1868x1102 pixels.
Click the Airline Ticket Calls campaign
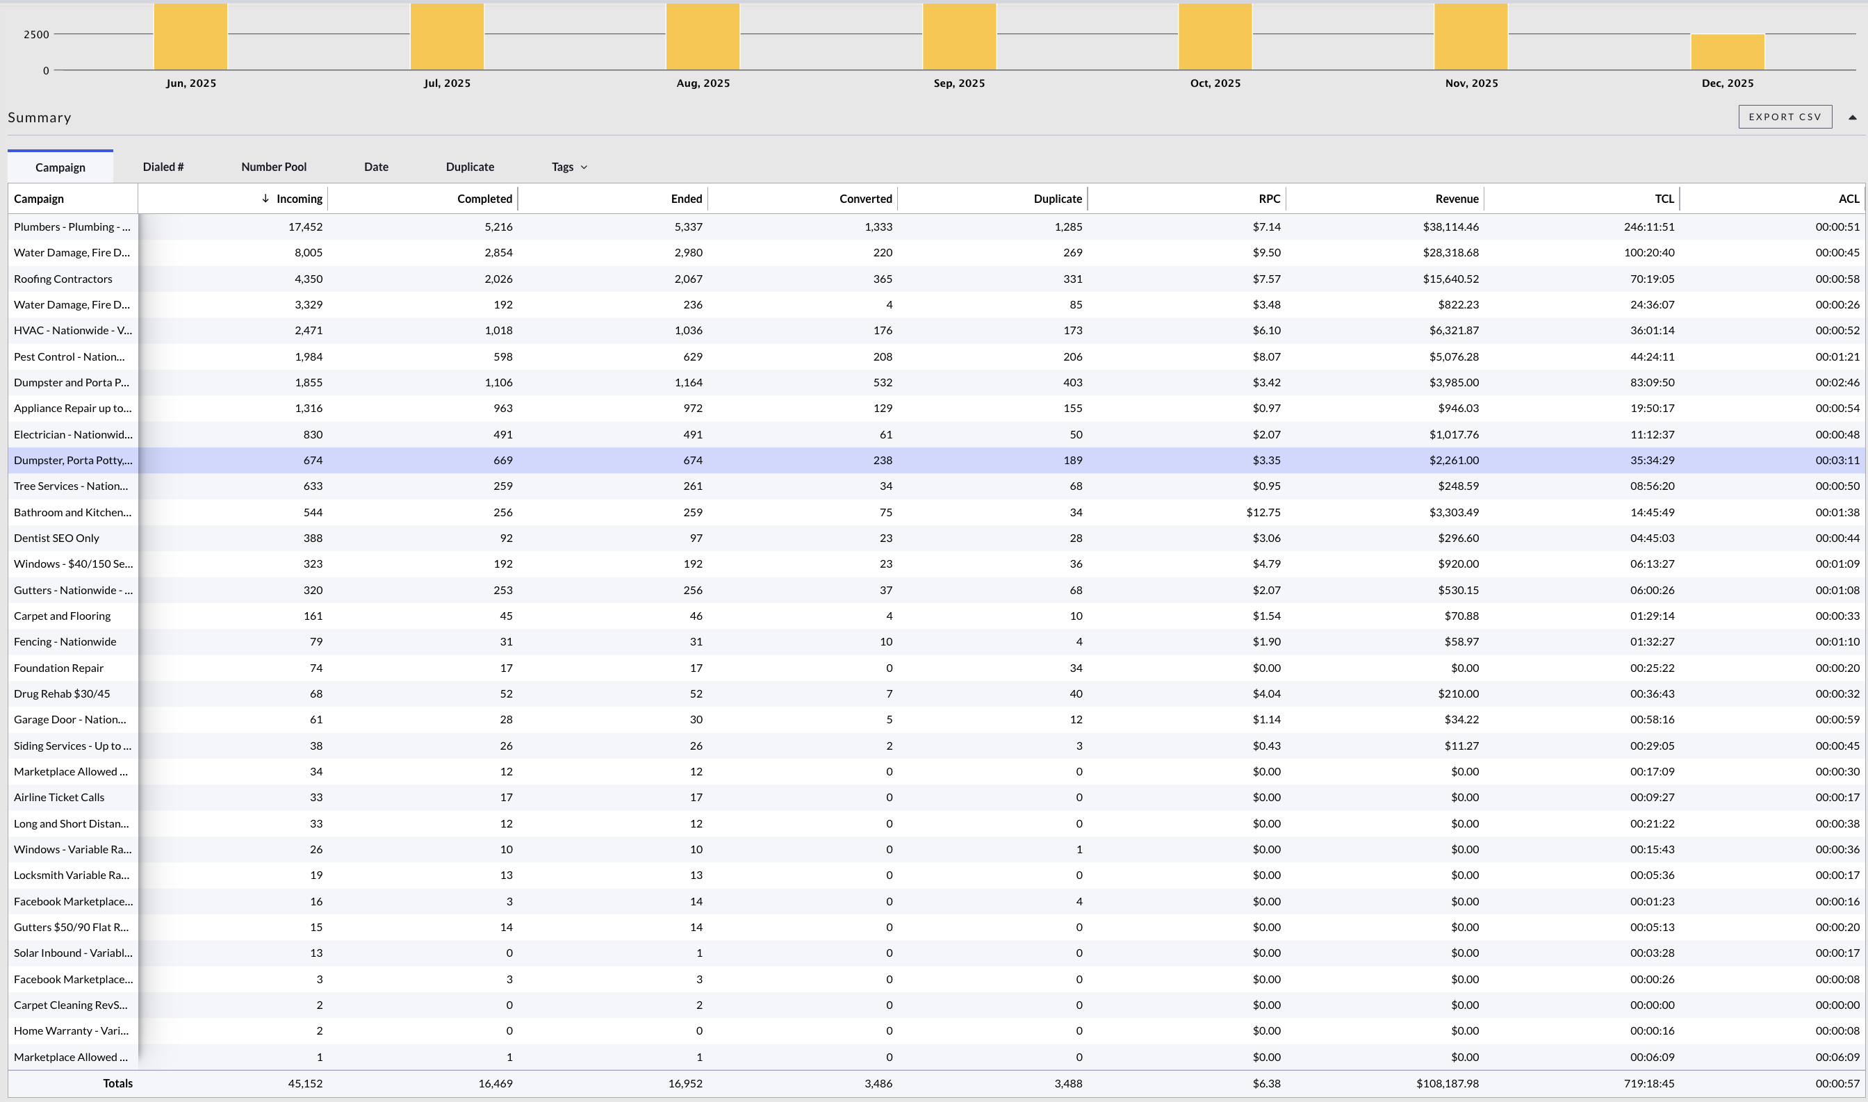(60, 798)
